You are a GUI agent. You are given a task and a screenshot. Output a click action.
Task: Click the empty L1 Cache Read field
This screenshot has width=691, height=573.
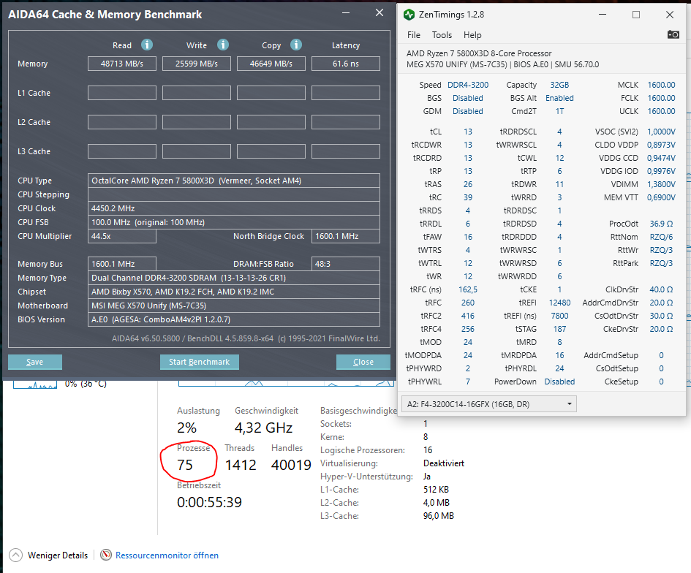[x=122, y=93]
